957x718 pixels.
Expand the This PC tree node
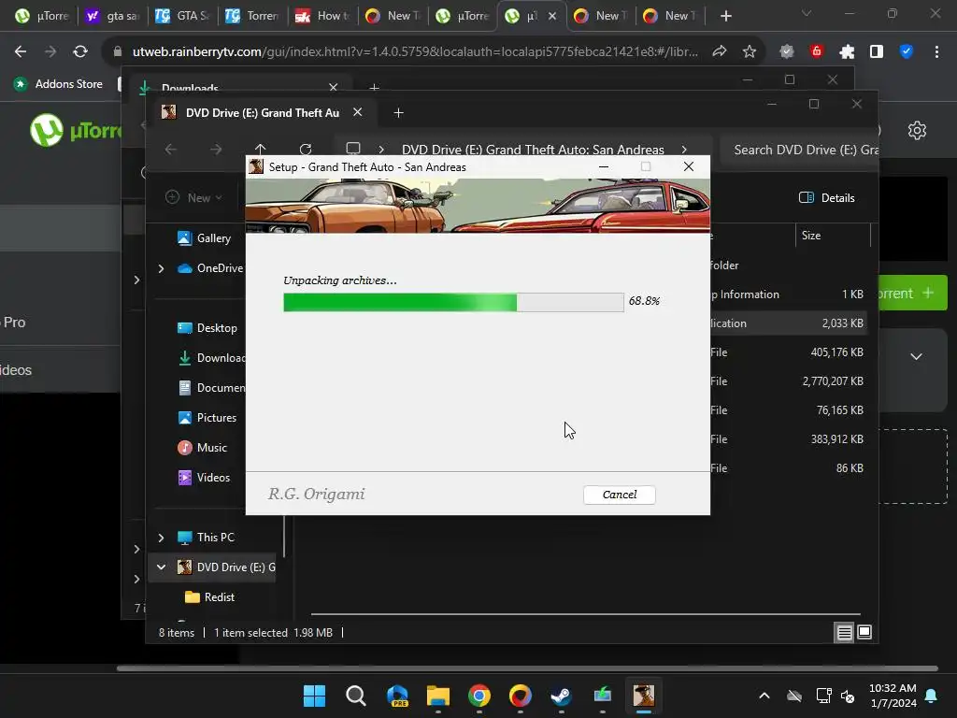161,538
